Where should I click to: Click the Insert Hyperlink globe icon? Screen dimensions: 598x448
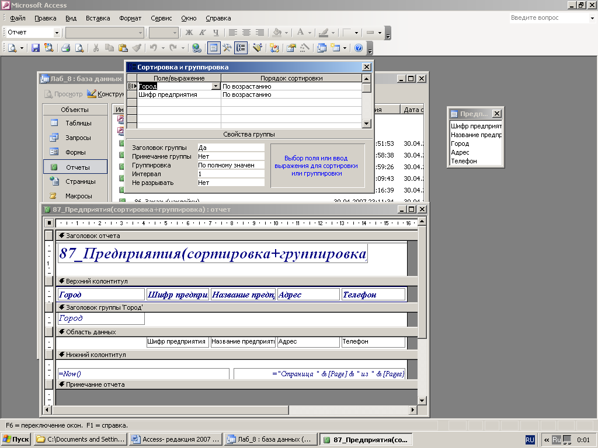[196, 48]
